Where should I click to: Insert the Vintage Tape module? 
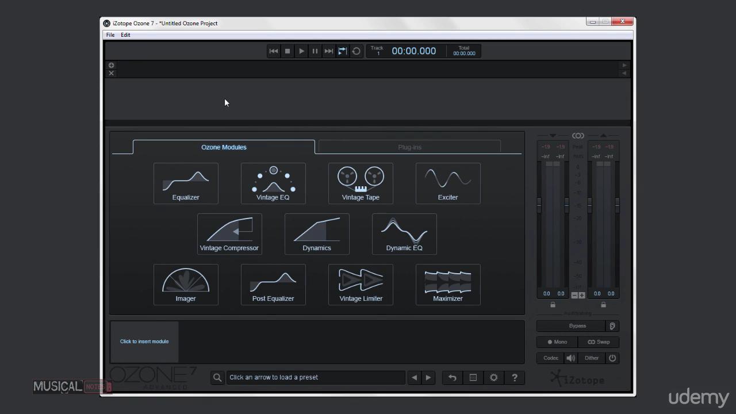tap(361, 183)
